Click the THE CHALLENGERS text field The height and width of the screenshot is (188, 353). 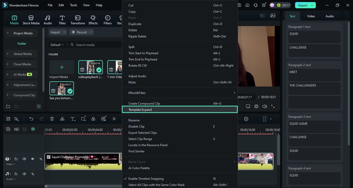click(314, 88)
